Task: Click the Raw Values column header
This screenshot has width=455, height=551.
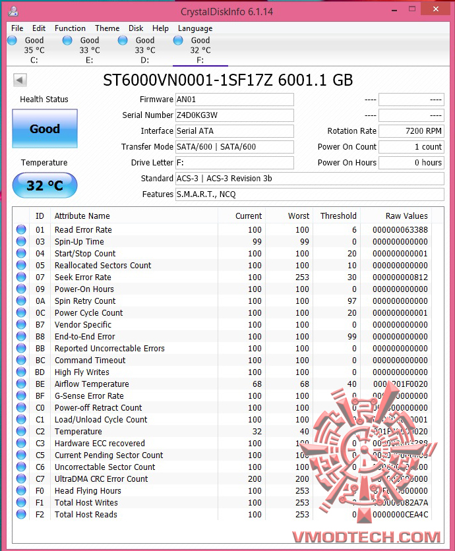Action: [396, 216]
